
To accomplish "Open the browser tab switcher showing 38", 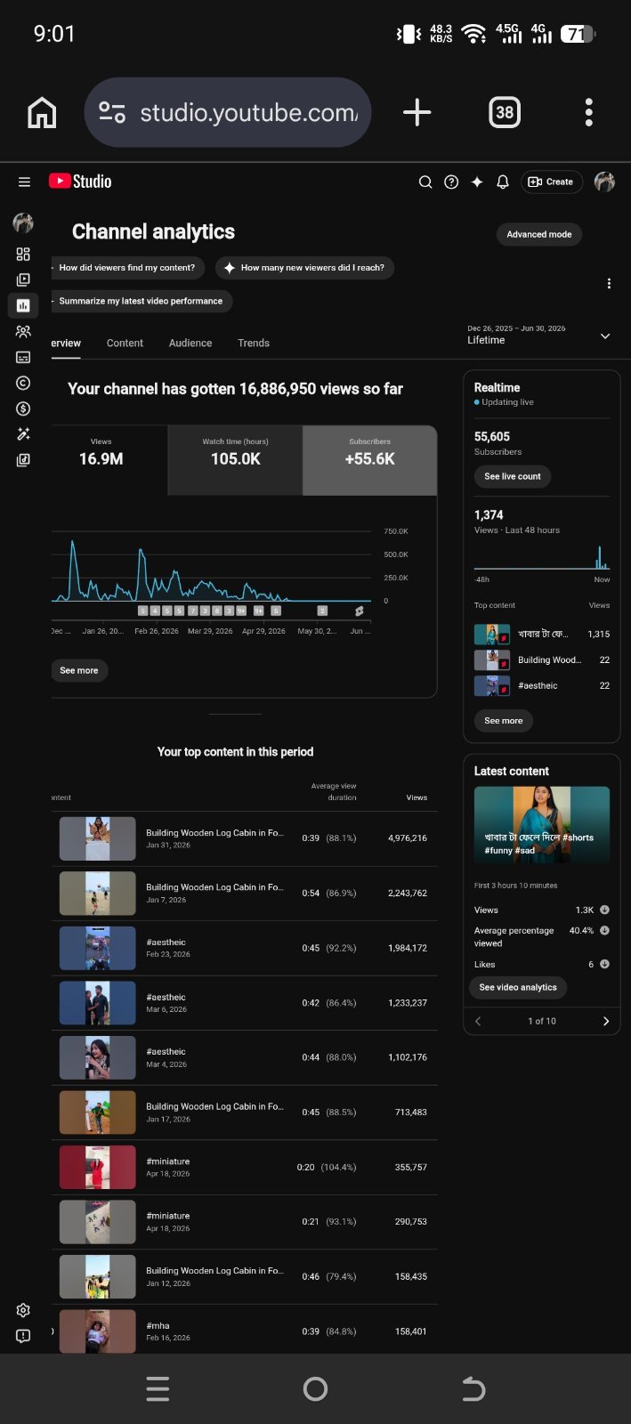I will tap(505, 112).
